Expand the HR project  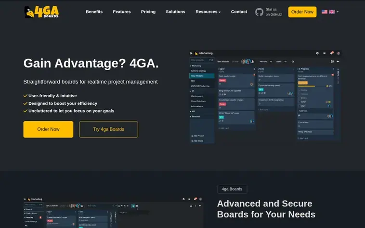pyautogui.click(x=190, y=112)
